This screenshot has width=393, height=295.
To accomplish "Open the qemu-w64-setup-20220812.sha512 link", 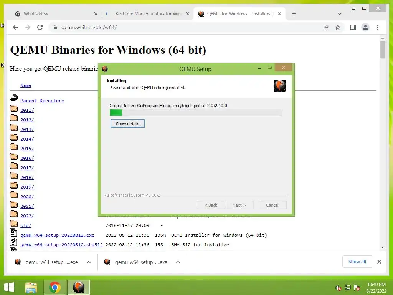I will click(x=61, y=245).
